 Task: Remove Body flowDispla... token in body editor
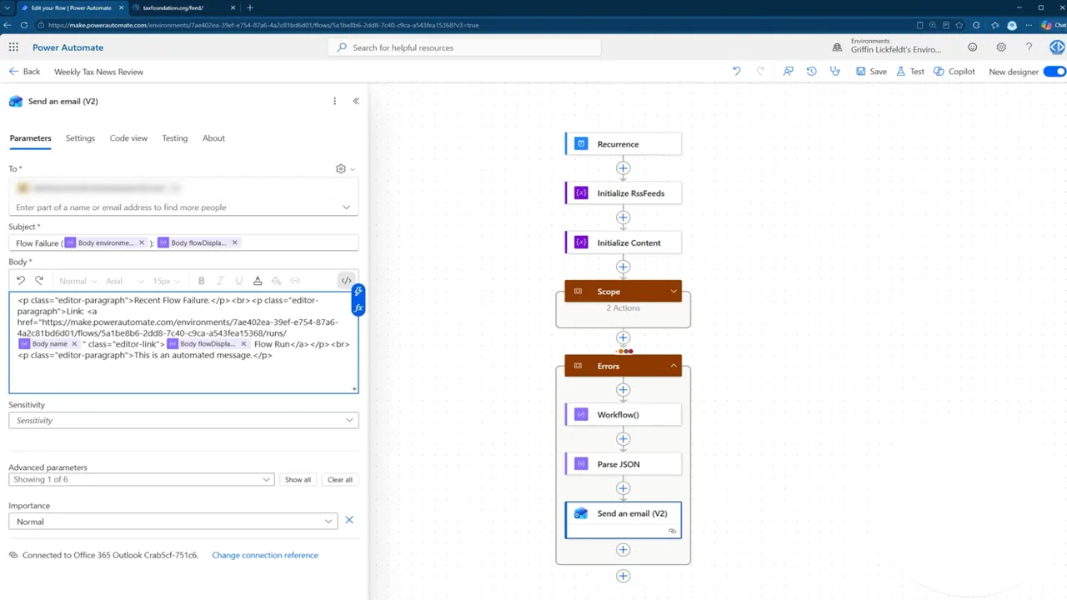pyautogui.click(x=244, y=343)
